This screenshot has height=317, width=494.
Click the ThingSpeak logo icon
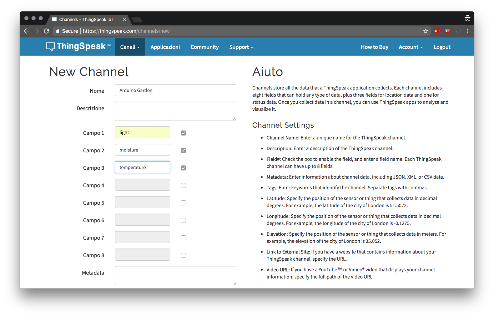pyautogui.click(x=51, y=47)
